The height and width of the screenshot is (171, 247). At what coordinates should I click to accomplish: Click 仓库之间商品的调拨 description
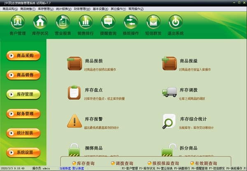tap(192, 98)
